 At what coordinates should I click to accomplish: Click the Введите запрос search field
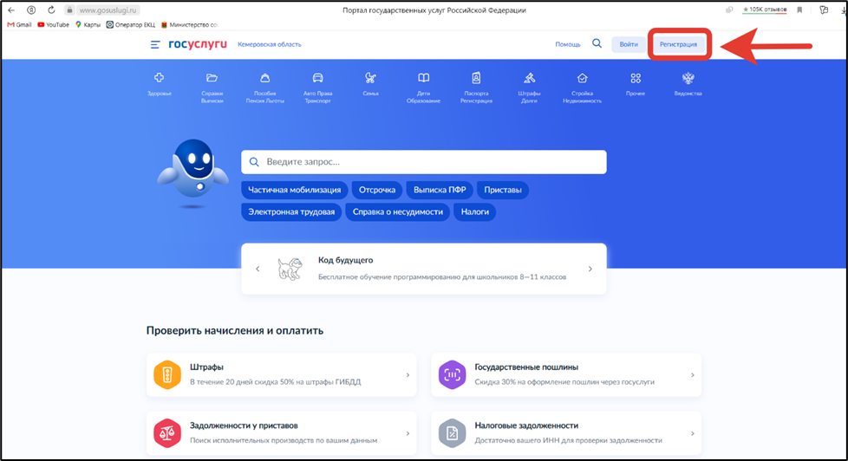(423, 161)
